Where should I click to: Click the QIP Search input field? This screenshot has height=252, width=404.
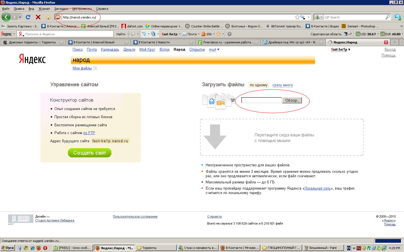(x=354, y=17)
